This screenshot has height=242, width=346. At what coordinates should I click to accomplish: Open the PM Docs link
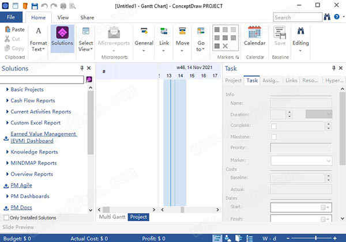pos(21,207)
